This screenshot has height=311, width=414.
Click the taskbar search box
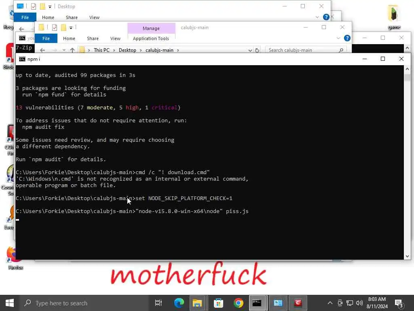(x=85, y=303)
